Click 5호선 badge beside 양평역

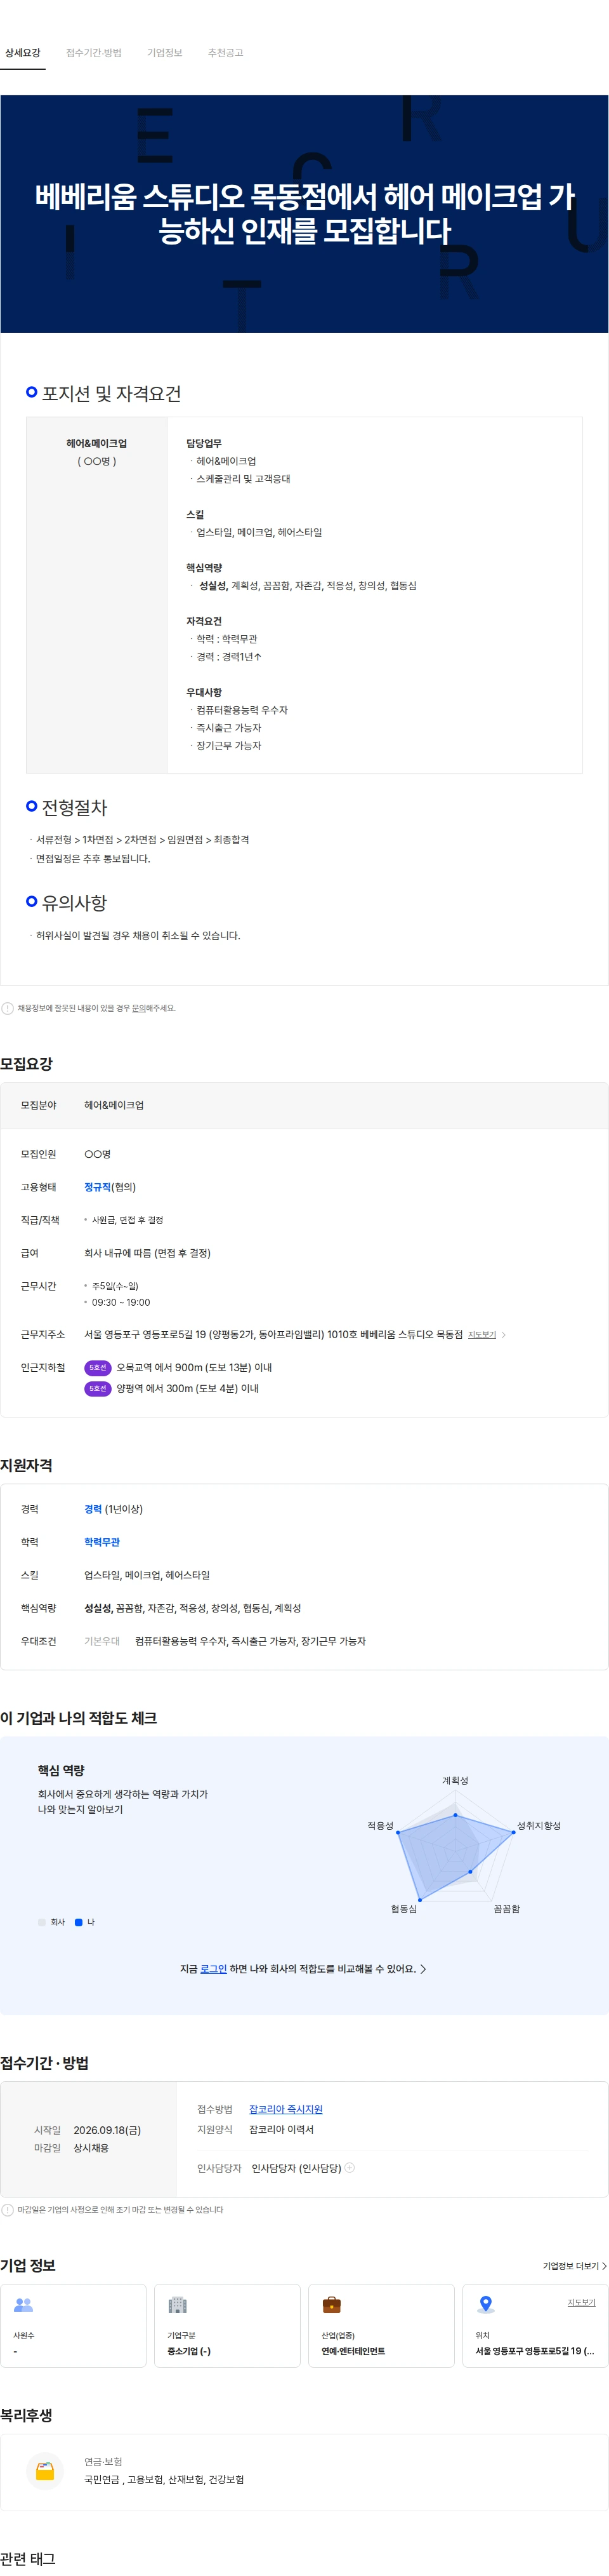(x=97, y=1389)
